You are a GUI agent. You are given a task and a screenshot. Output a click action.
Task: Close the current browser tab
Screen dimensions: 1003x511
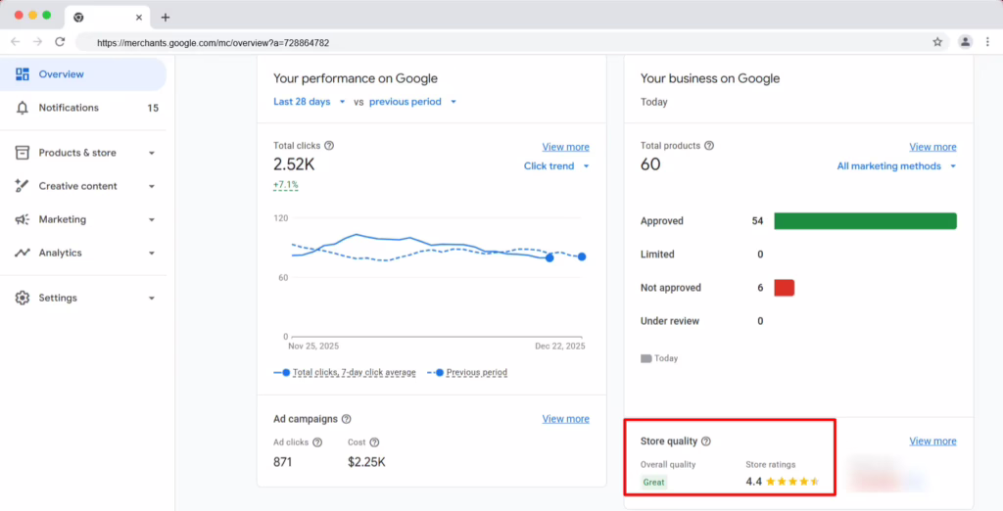139,18
